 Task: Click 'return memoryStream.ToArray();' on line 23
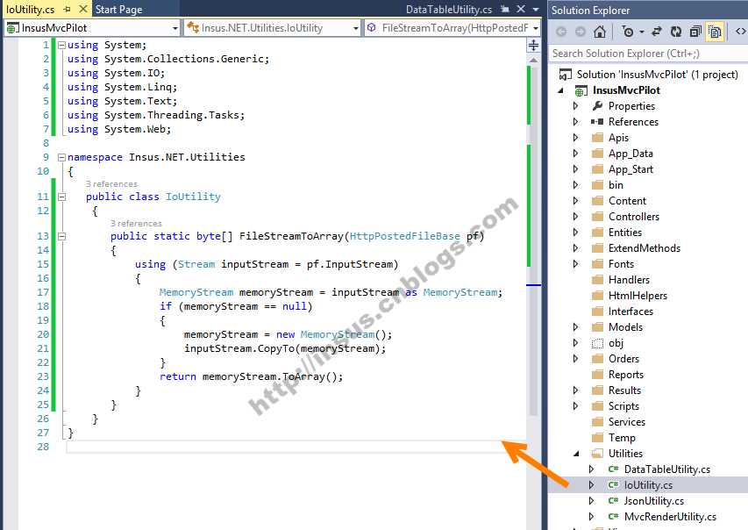coord(252,376)
